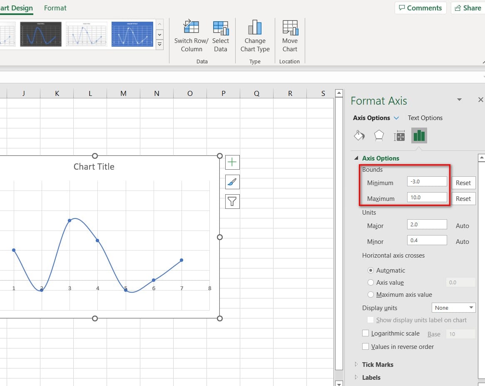Choose Maximum axis value option
The image size is (485, 386).
[x=371, y=295]
